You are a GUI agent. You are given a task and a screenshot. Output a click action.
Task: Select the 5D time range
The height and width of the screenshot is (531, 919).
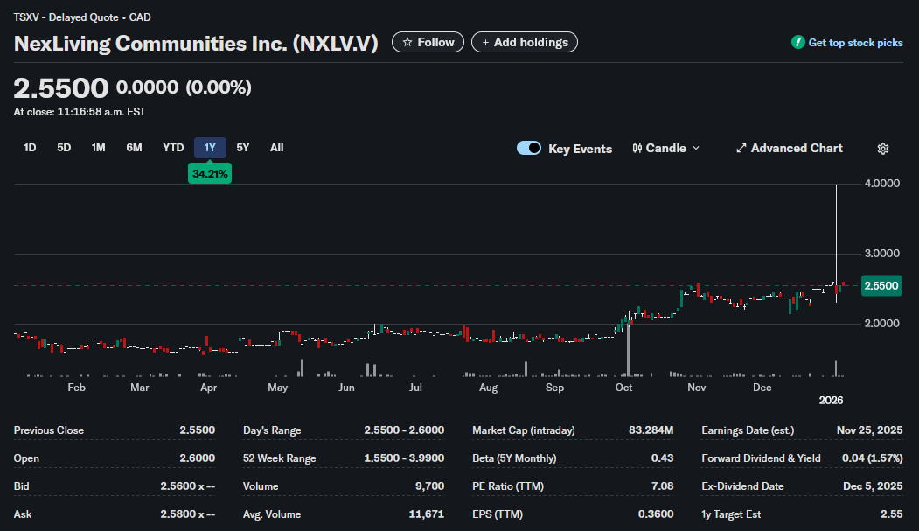click(64, 148)
